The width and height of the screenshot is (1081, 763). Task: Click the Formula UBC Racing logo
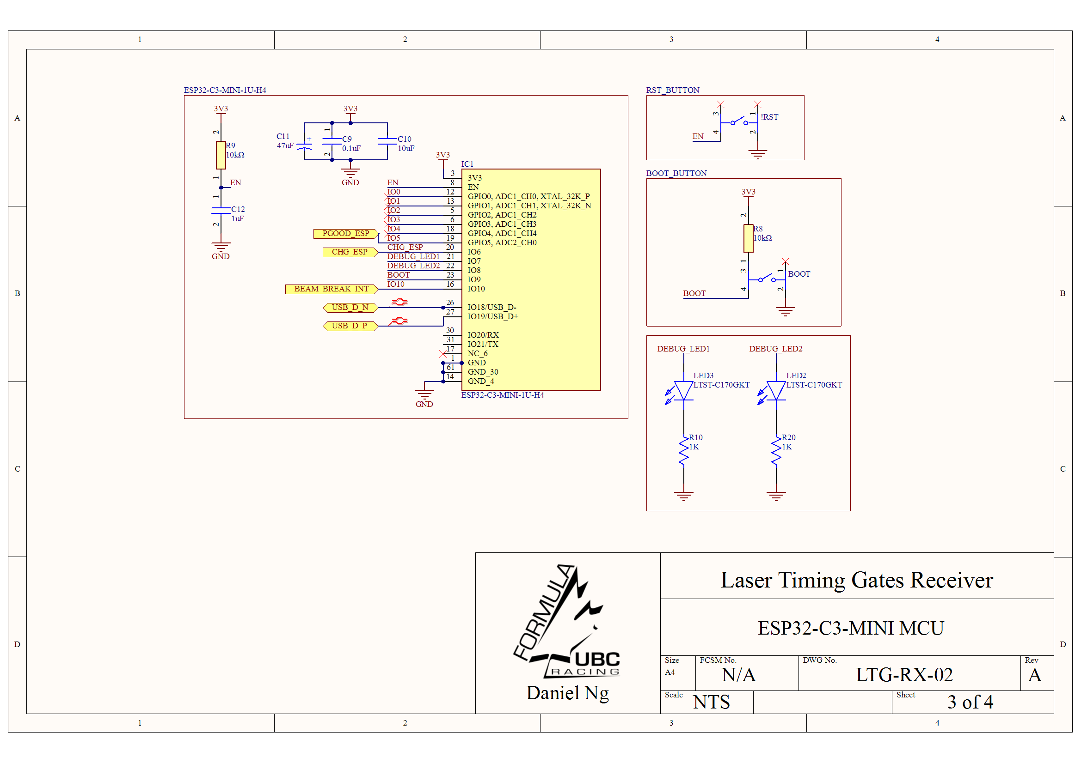click(567, 621)
